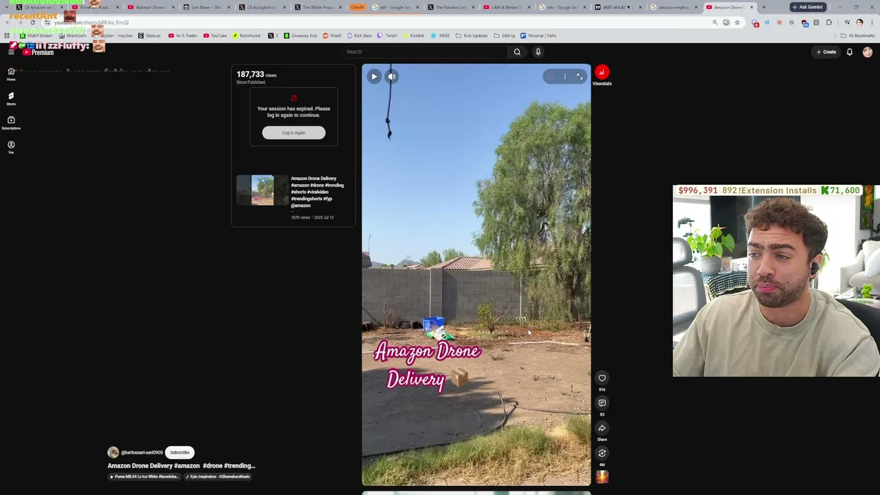Open Shorts in the YouTube sidebar
This screenshot has height=495, width=880.
click(x=11, y=99)
